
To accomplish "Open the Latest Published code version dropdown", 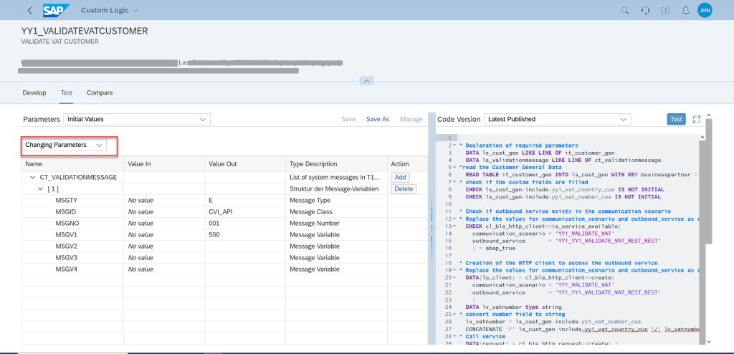I will (x=557, y=119).
